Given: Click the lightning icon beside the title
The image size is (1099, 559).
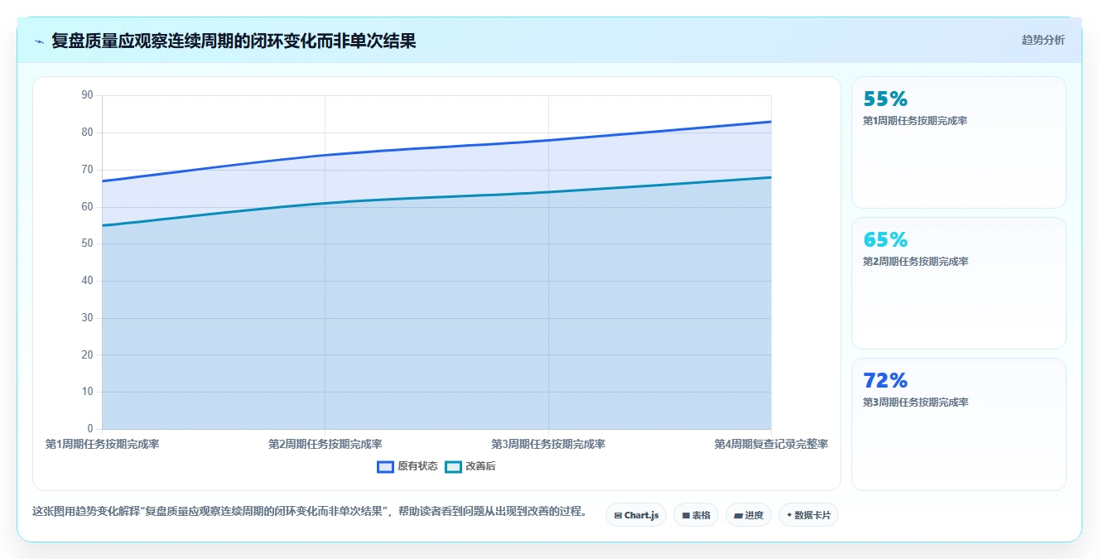Looking at the screenshot, I should pos(39,41).
